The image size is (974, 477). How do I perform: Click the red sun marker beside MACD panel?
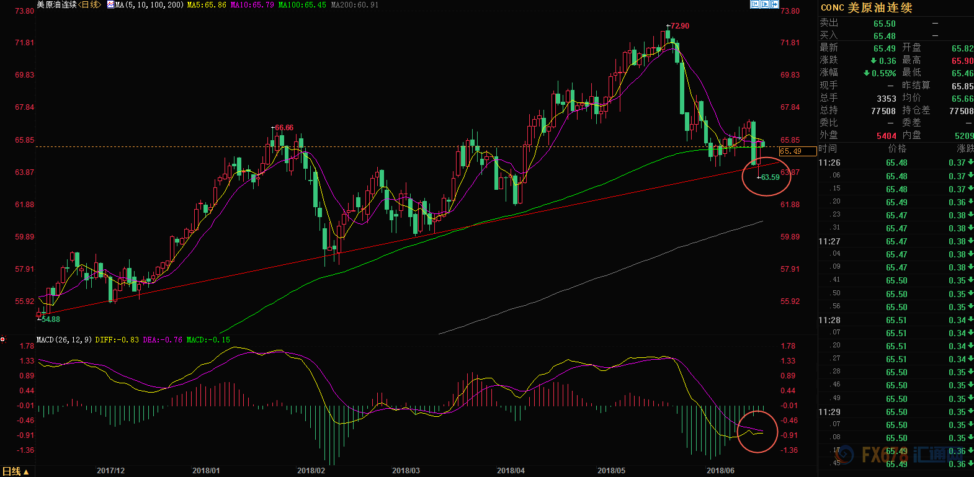[3, 339]
